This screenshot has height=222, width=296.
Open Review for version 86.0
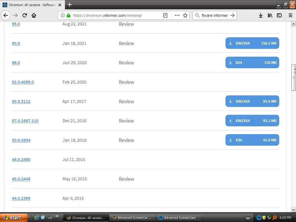[127, 63]
